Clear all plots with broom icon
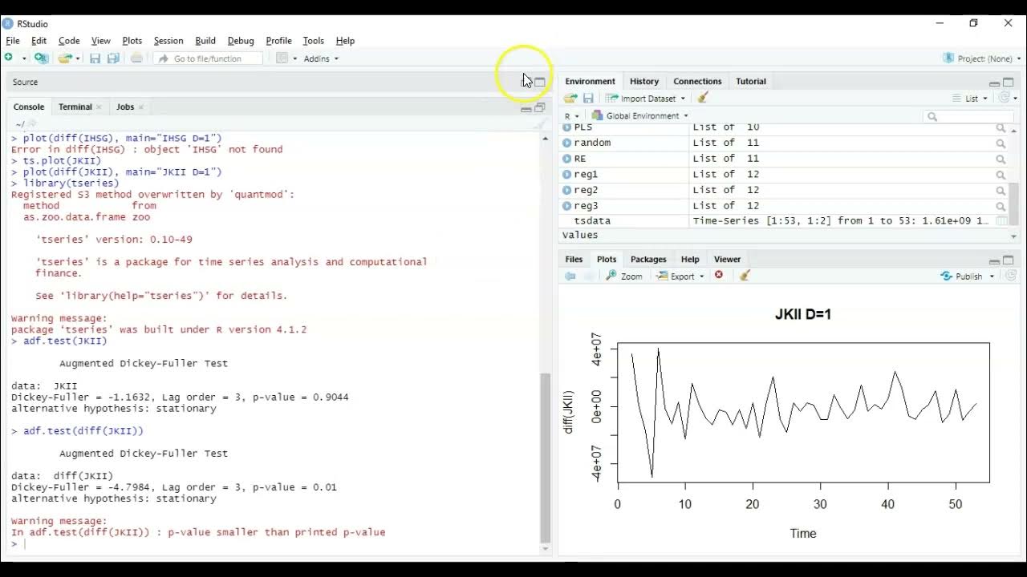Image resolution: width=1027 pixels, height=577 pixels. pyautogui.click(x=745, y=276)
